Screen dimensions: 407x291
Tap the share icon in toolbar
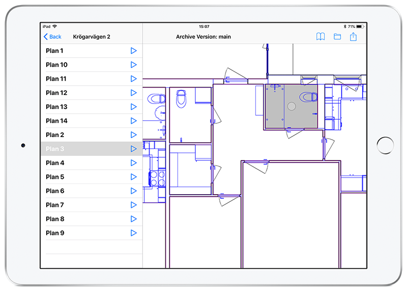click(x=353, y=37)
